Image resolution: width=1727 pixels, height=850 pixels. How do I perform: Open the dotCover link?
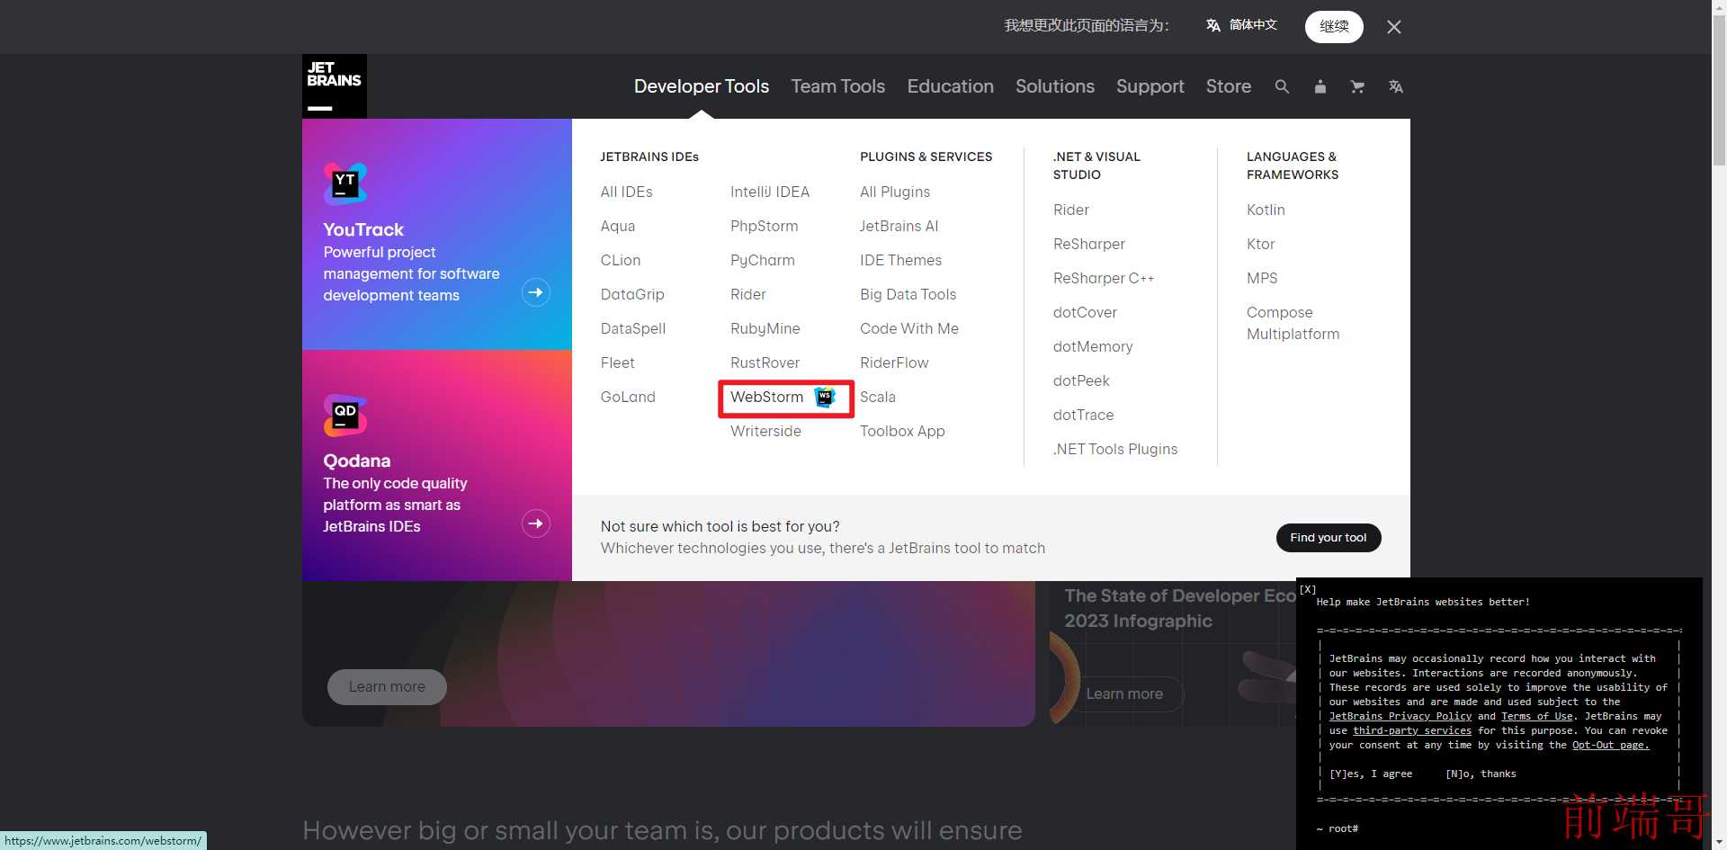(1085, 312)
